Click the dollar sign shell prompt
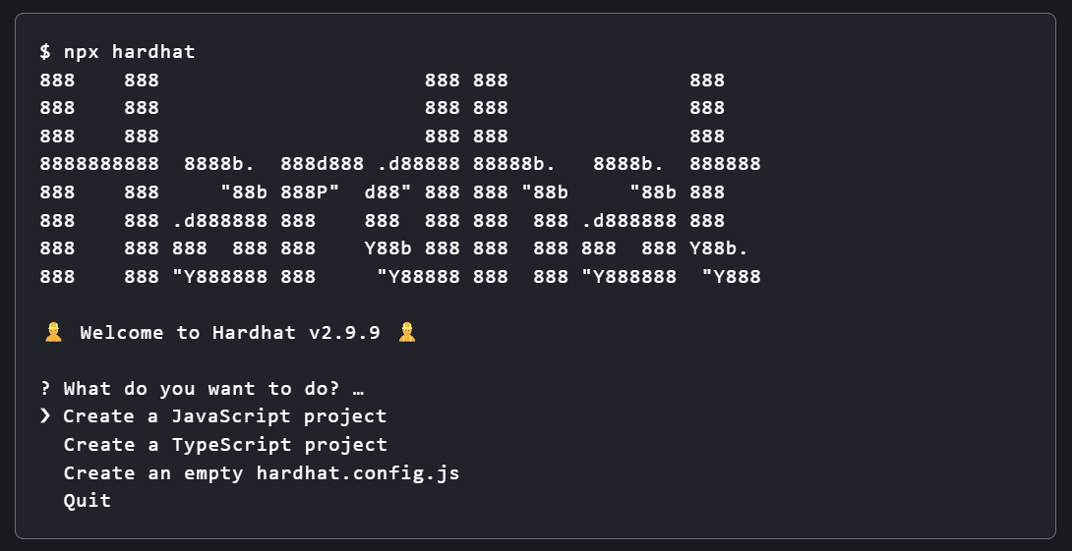The height and width of the screenshot is (551, 1072). tap(45, 52)
